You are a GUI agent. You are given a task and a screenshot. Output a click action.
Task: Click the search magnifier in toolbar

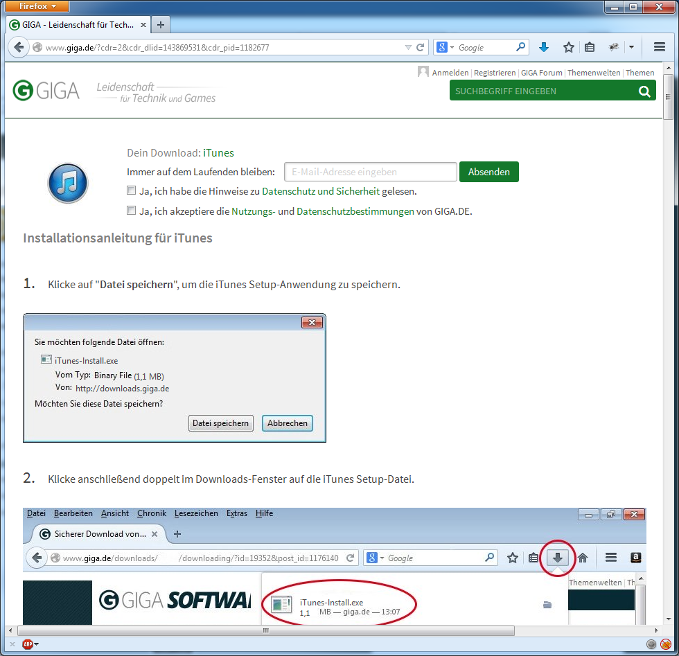(520, 47)
